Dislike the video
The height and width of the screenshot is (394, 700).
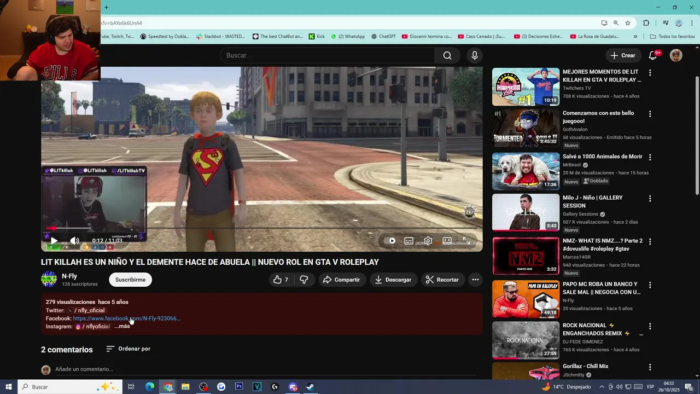click(x=304, y=280)
